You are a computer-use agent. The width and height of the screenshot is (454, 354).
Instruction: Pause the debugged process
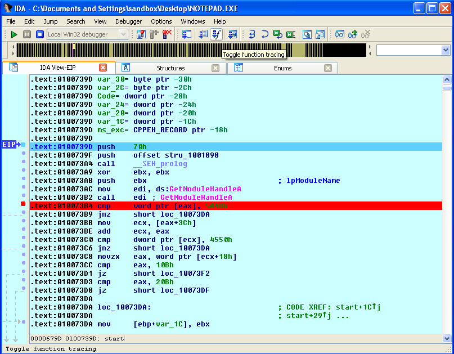click(27, 34)
